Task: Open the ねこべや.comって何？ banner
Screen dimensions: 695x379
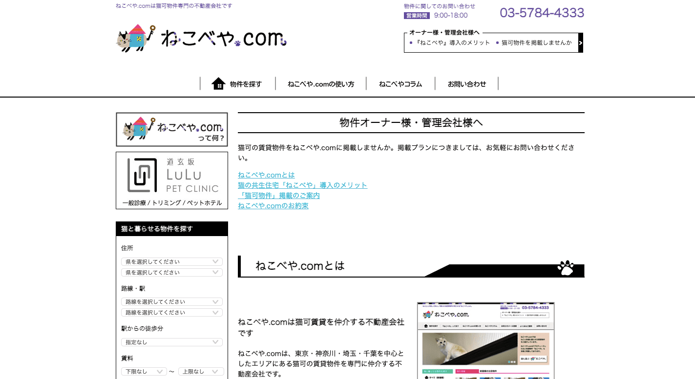Action: [x=172, y=130]
